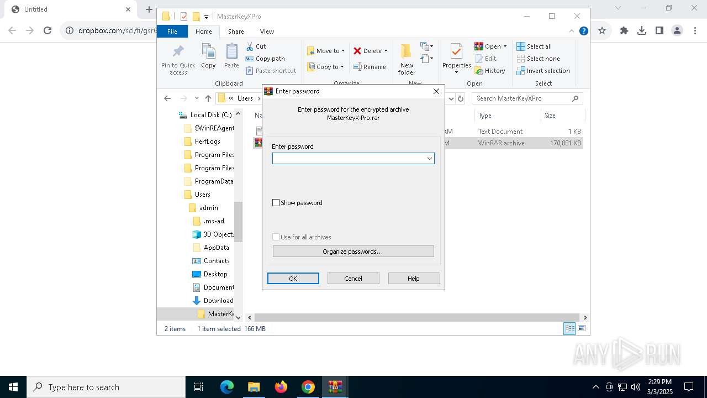Confirm password with OK button
Screen dimensions: 707x398
(293, 279)
